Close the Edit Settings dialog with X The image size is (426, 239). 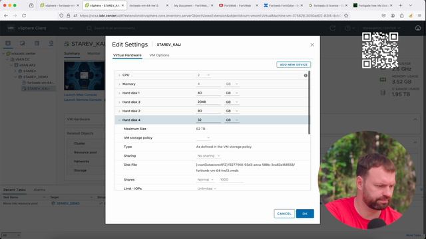(312, 44)
